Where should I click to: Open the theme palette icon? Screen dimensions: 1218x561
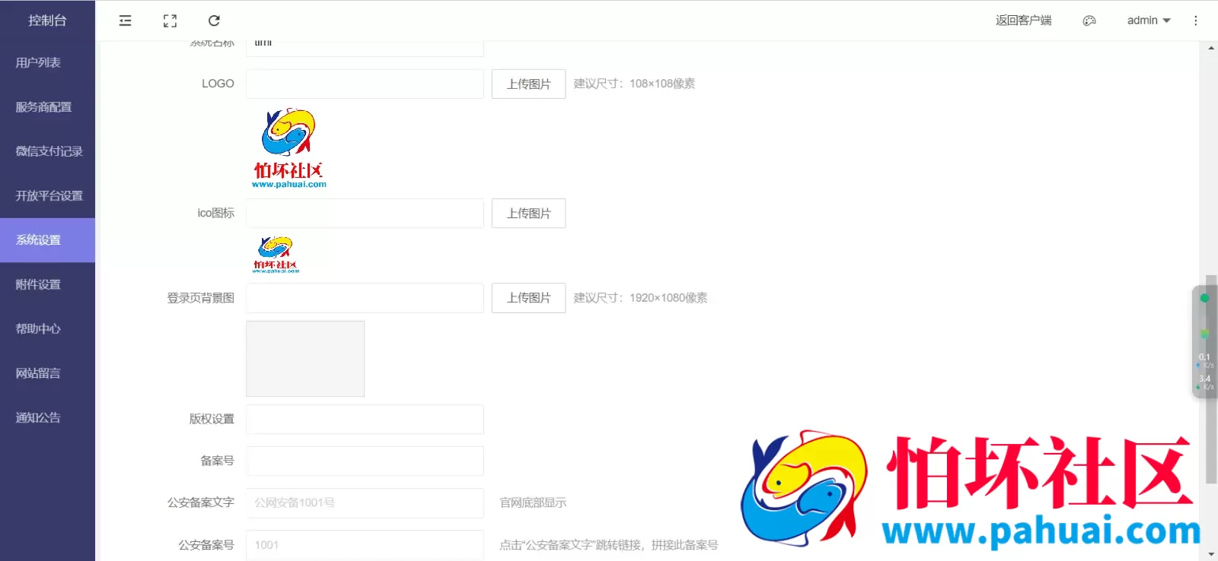tap(1089, 21)
